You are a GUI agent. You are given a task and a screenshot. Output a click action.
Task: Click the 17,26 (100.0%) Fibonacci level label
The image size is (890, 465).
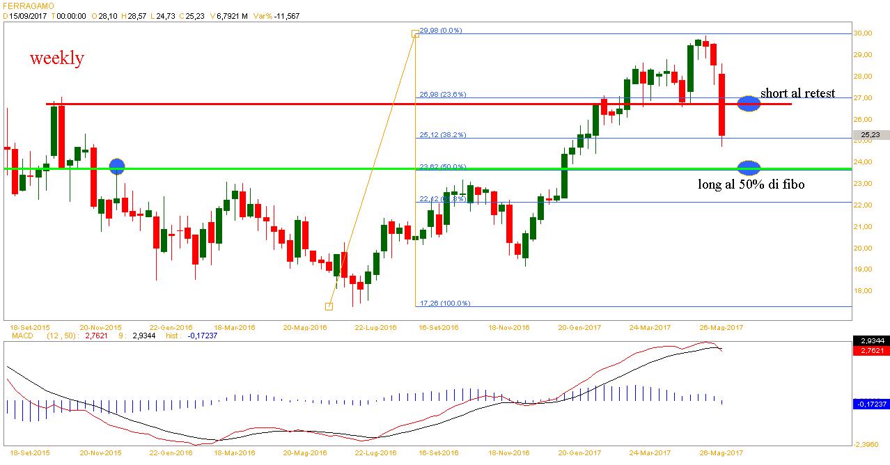coord(445,303)
